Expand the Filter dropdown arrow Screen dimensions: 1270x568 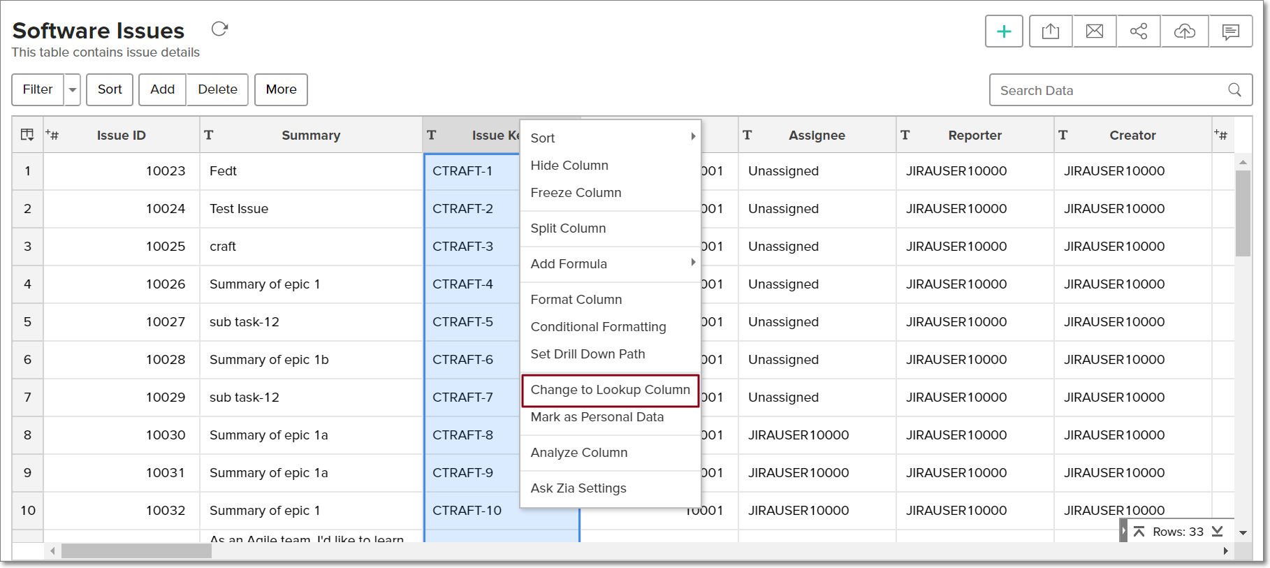[x=73, y=90]
